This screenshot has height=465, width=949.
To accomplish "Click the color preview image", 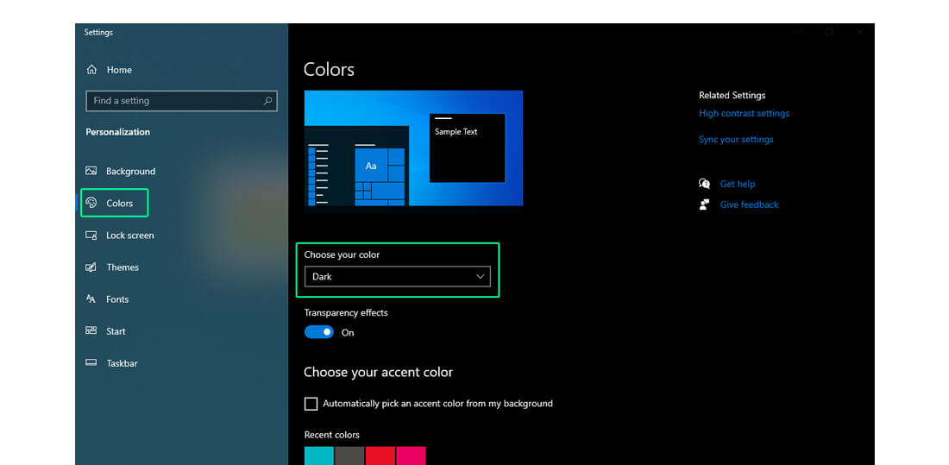I will 413,148.
